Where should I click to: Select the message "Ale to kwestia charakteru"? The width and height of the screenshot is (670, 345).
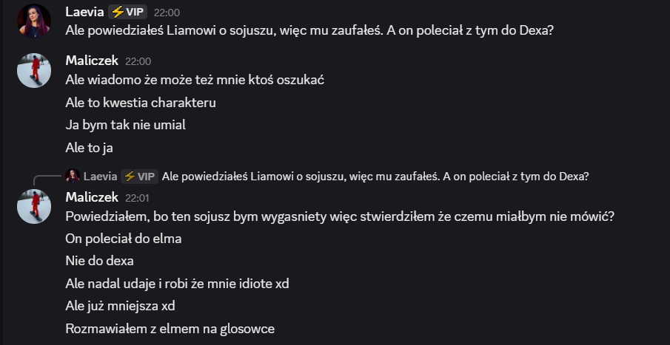pos(141,103)
